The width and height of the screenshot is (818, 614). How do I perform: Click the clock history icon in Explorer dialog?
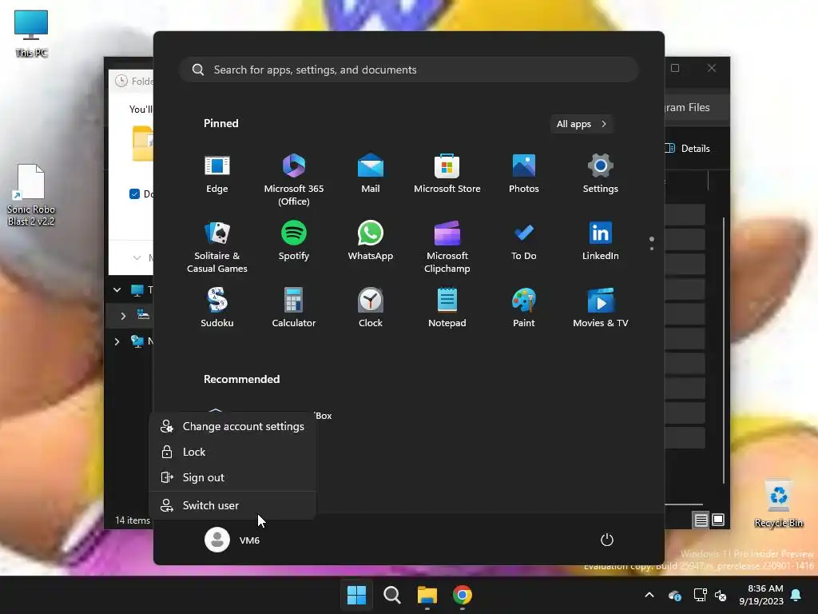pyautogui.click(x=121, y=81)
